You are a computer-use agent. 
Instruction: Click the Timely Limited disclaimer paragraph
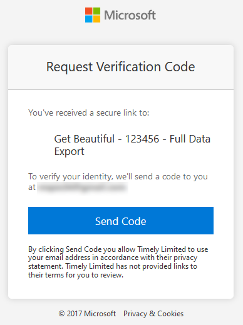[x=118, y=262]
